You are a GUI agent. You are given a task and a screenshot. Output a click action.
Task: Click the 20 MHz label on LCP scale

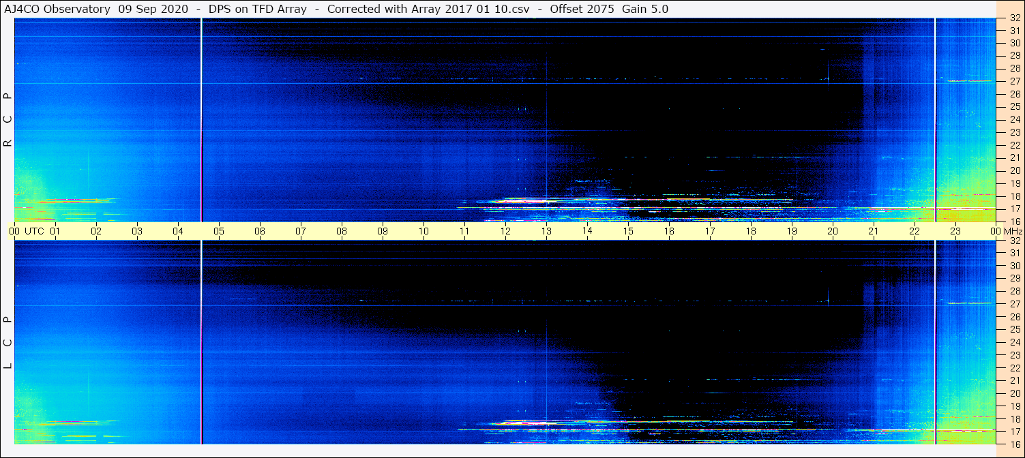click(x=1014, y=393)
